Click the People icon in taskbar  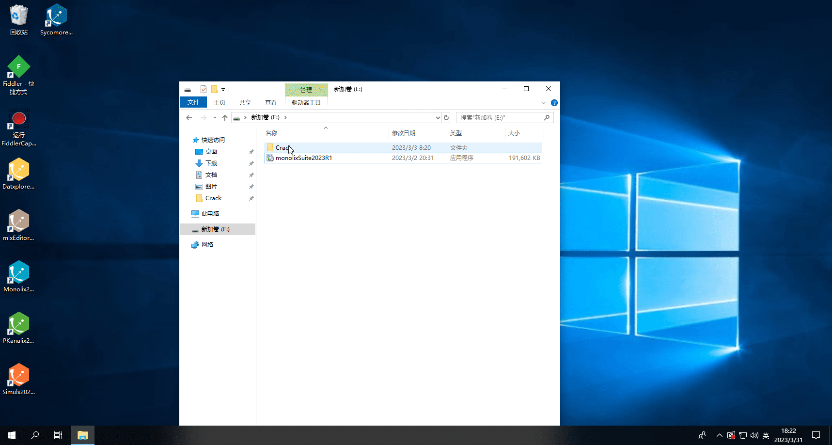702,435
